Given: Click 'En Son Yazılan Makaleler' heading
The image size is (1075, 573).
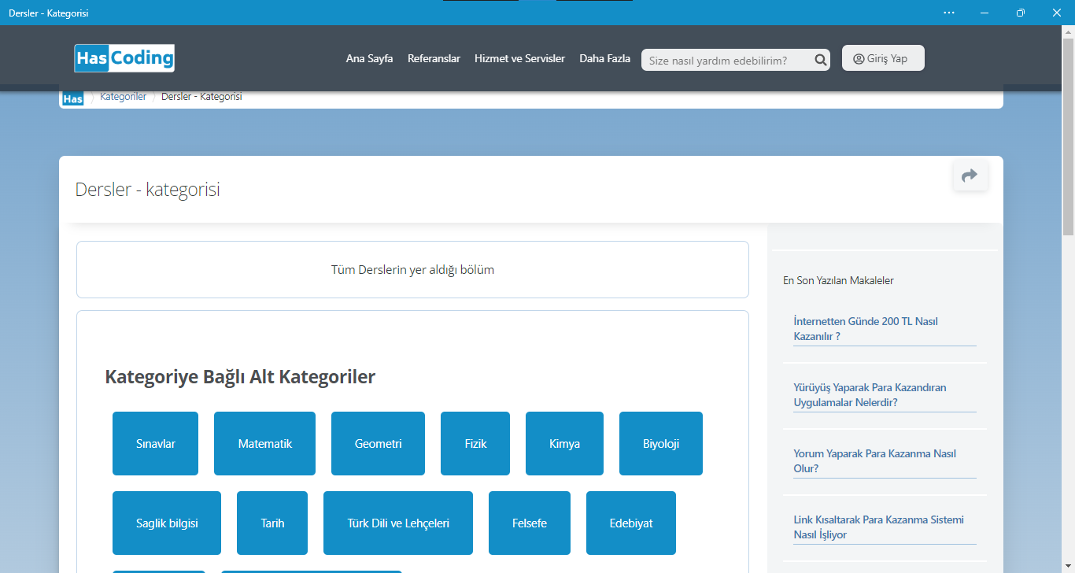Looking at the screenshot, I should click(838, 280).
